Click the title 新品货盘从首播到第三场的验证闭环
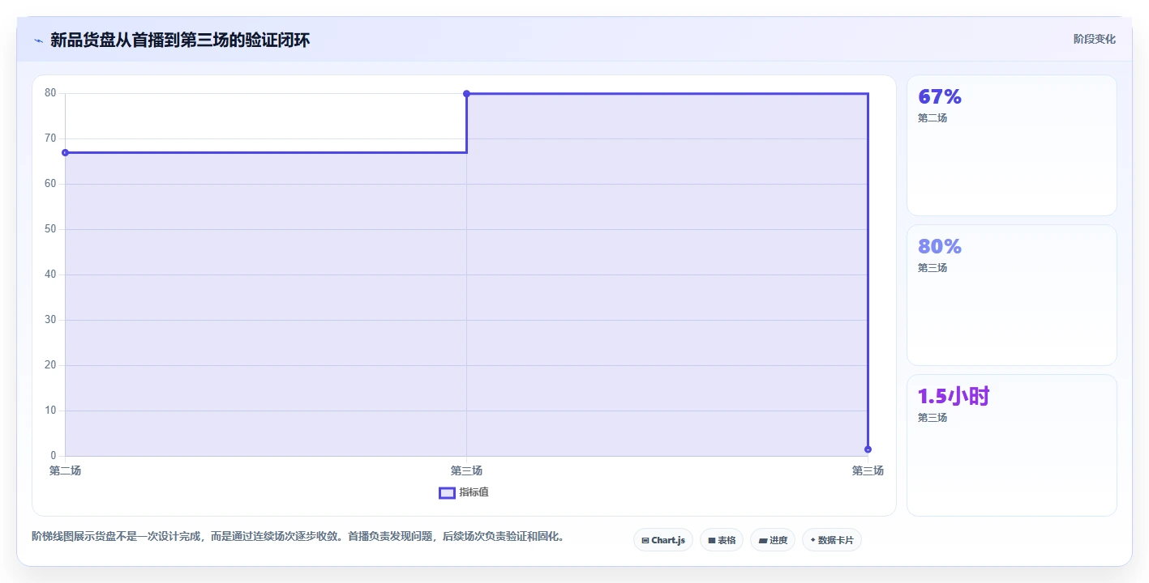The width and height of the screenshot is (1149, 583). click(180, 40)
